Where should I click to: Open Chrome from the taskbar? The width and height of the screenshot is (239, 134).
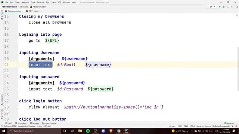click(x=119, y=131)
